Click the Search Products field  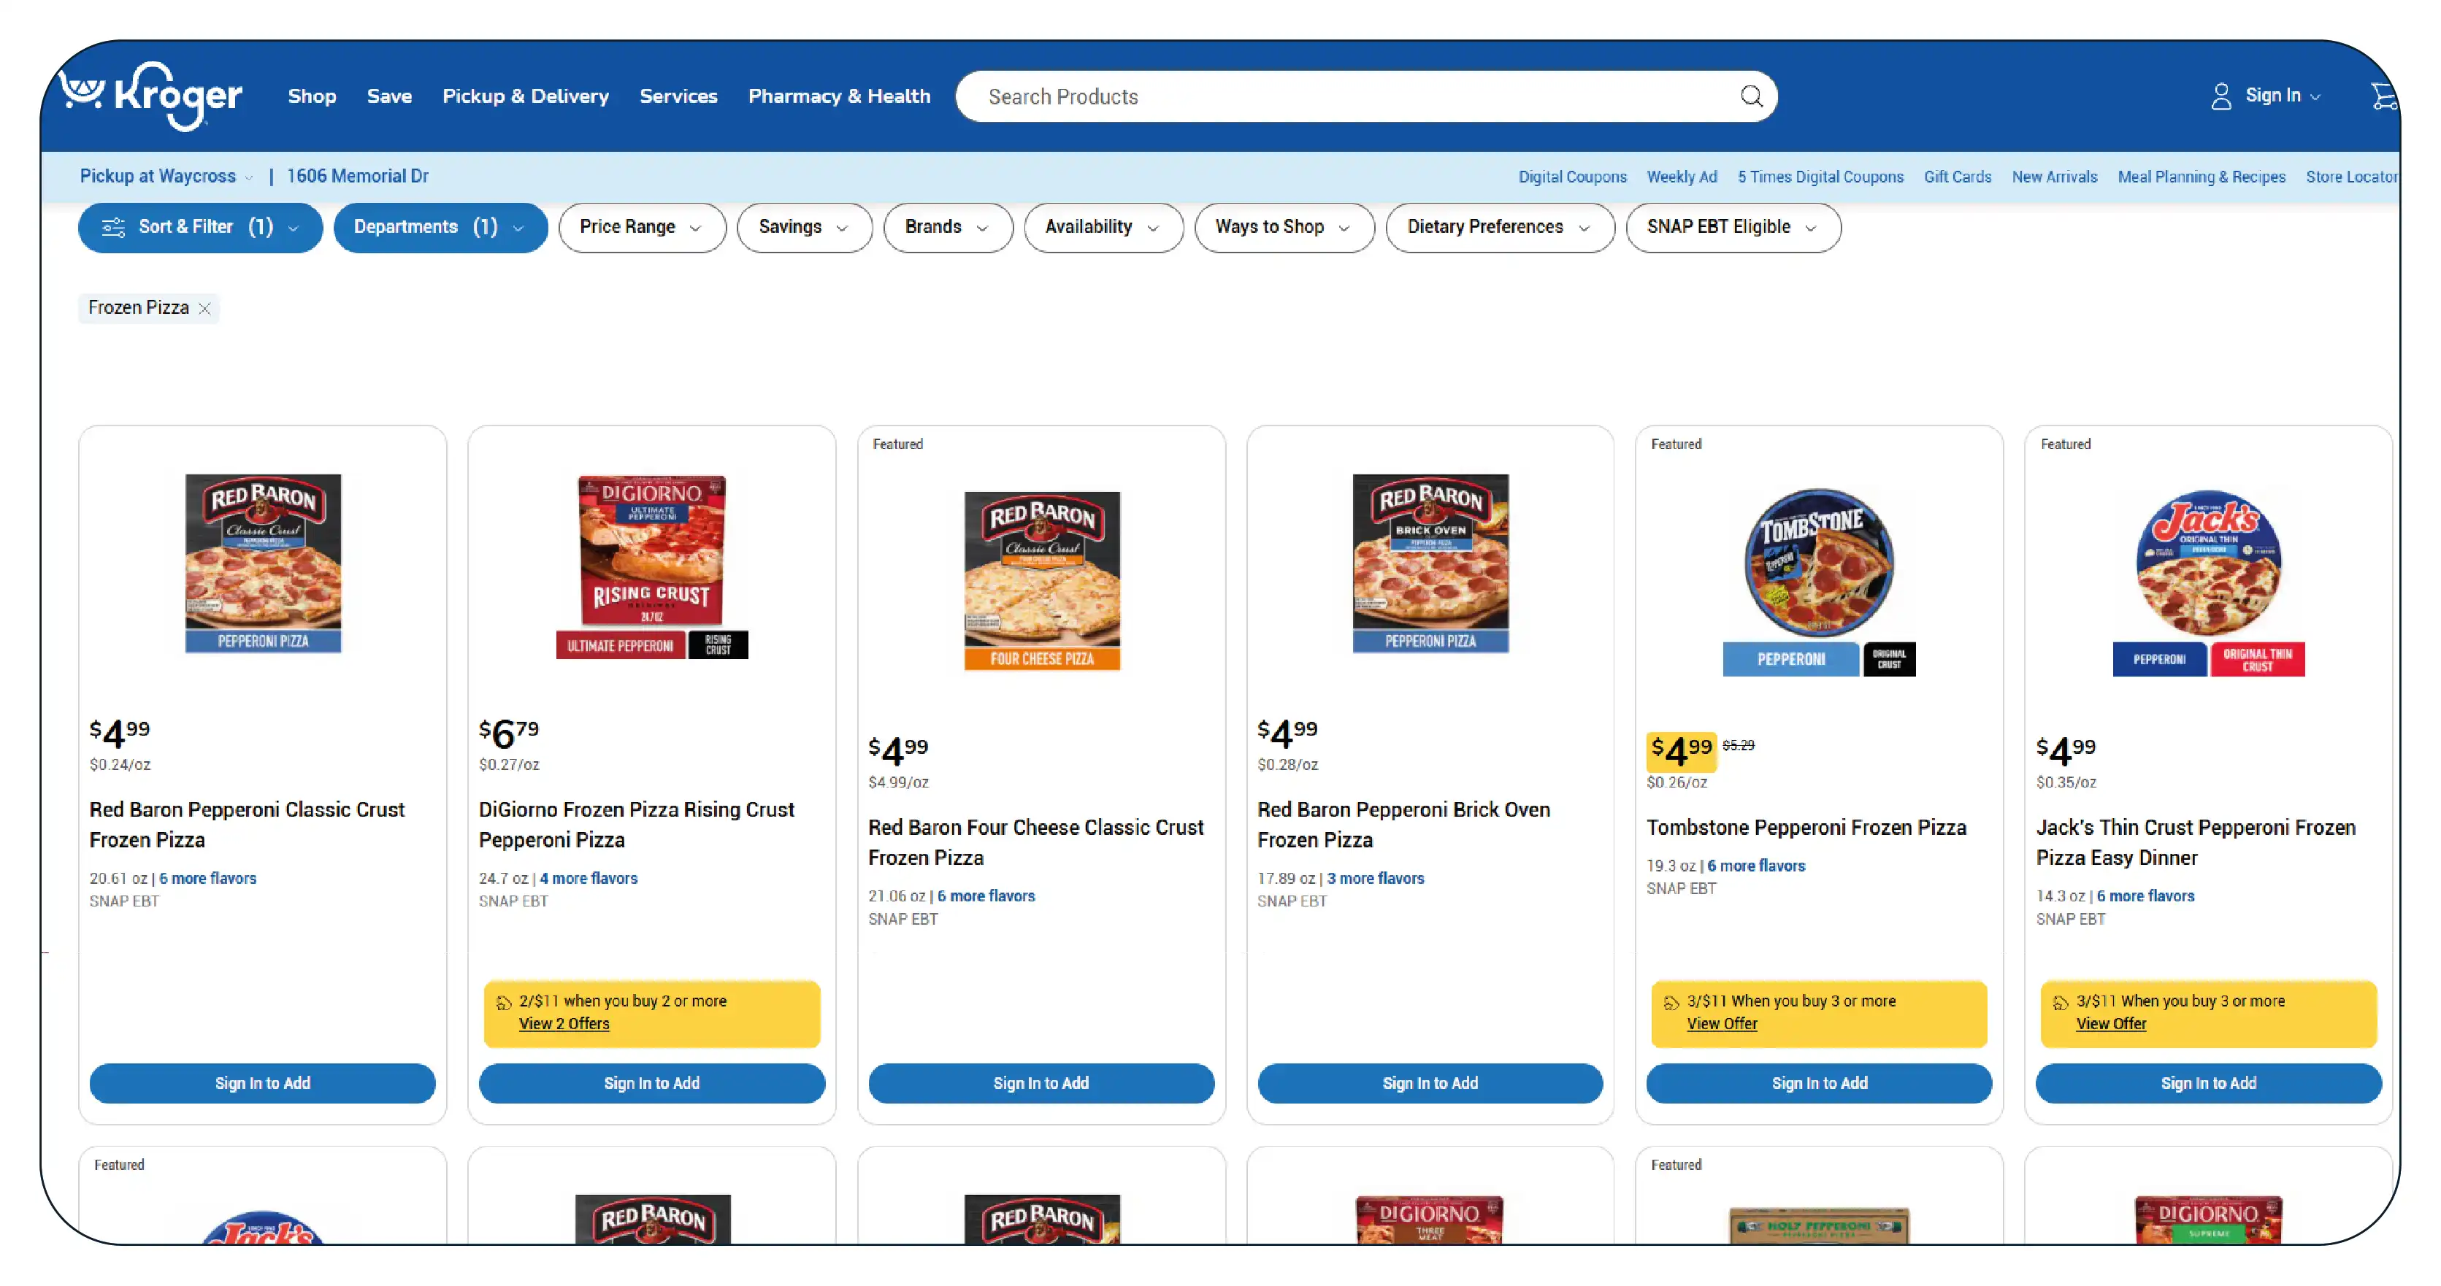coord(1346,96)
